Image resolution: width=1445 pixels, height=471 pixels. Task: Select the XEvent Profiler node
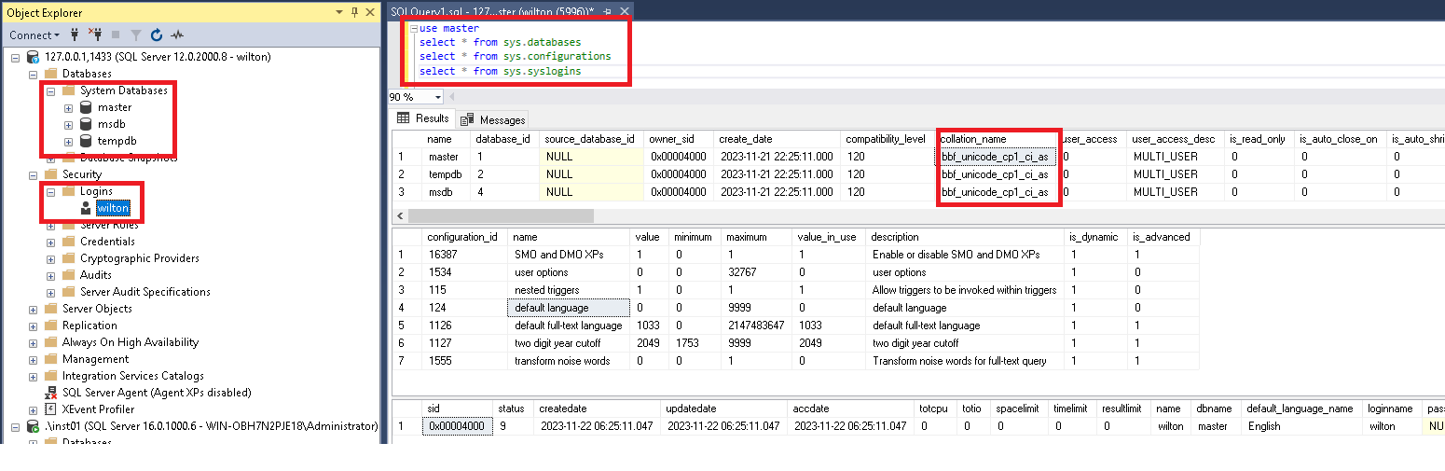click(98, 409)
